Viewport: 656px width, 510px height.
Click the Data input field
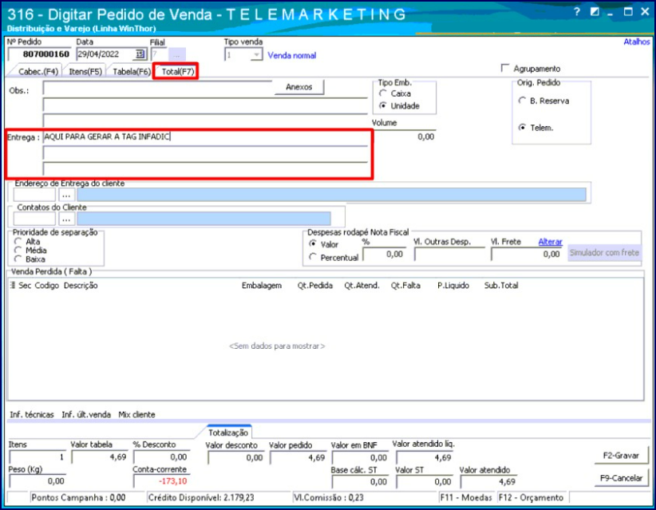[105, 54]
